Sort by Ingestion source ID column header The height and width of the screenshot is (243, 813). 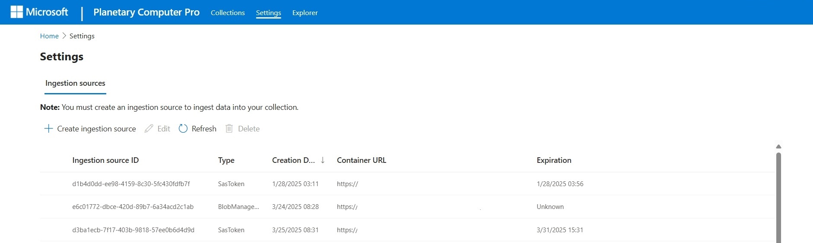coord(105,160)
